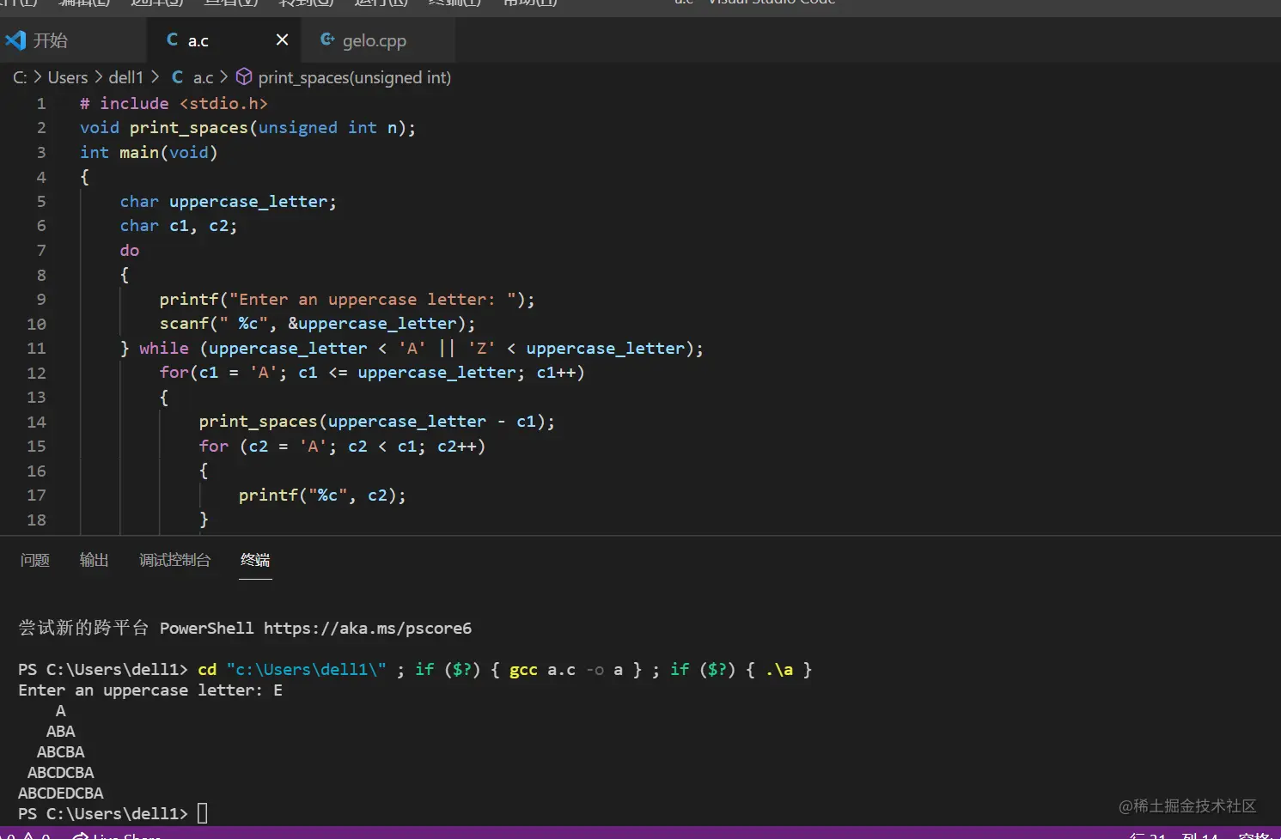Open the 输出 panel tab
Image resolution: width=1281 pixels, height=839 pixels.
[94, 560]
